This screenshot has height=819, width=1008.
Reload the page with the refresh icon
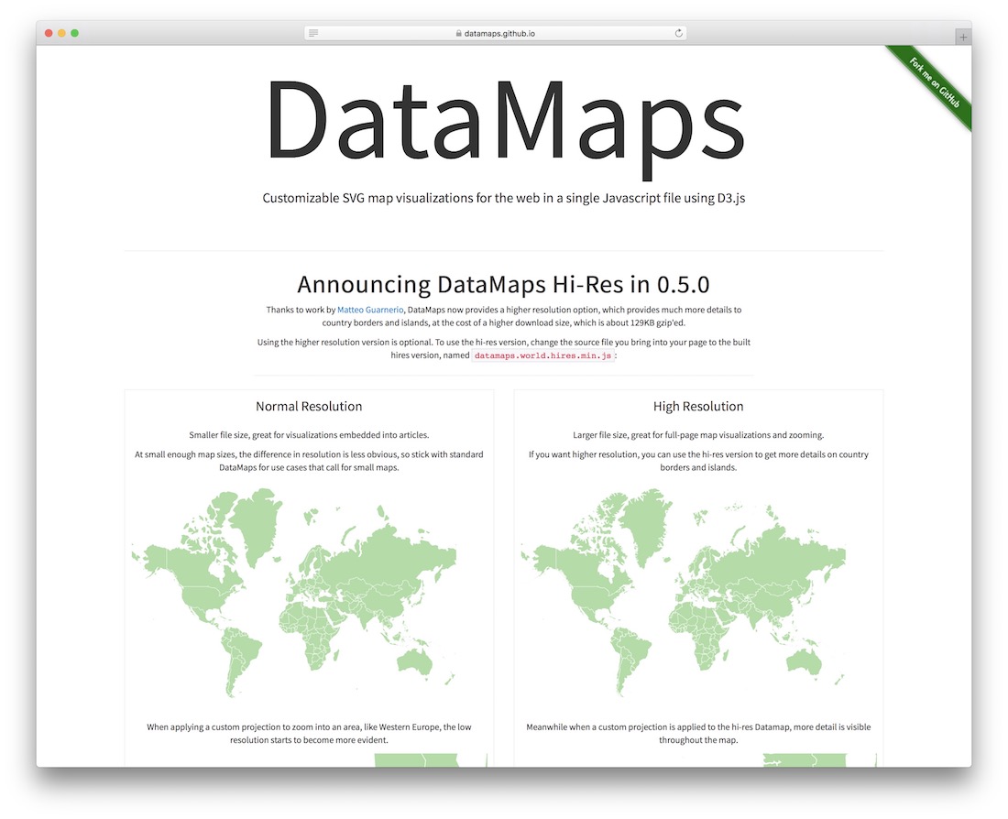tap(678, 33)
